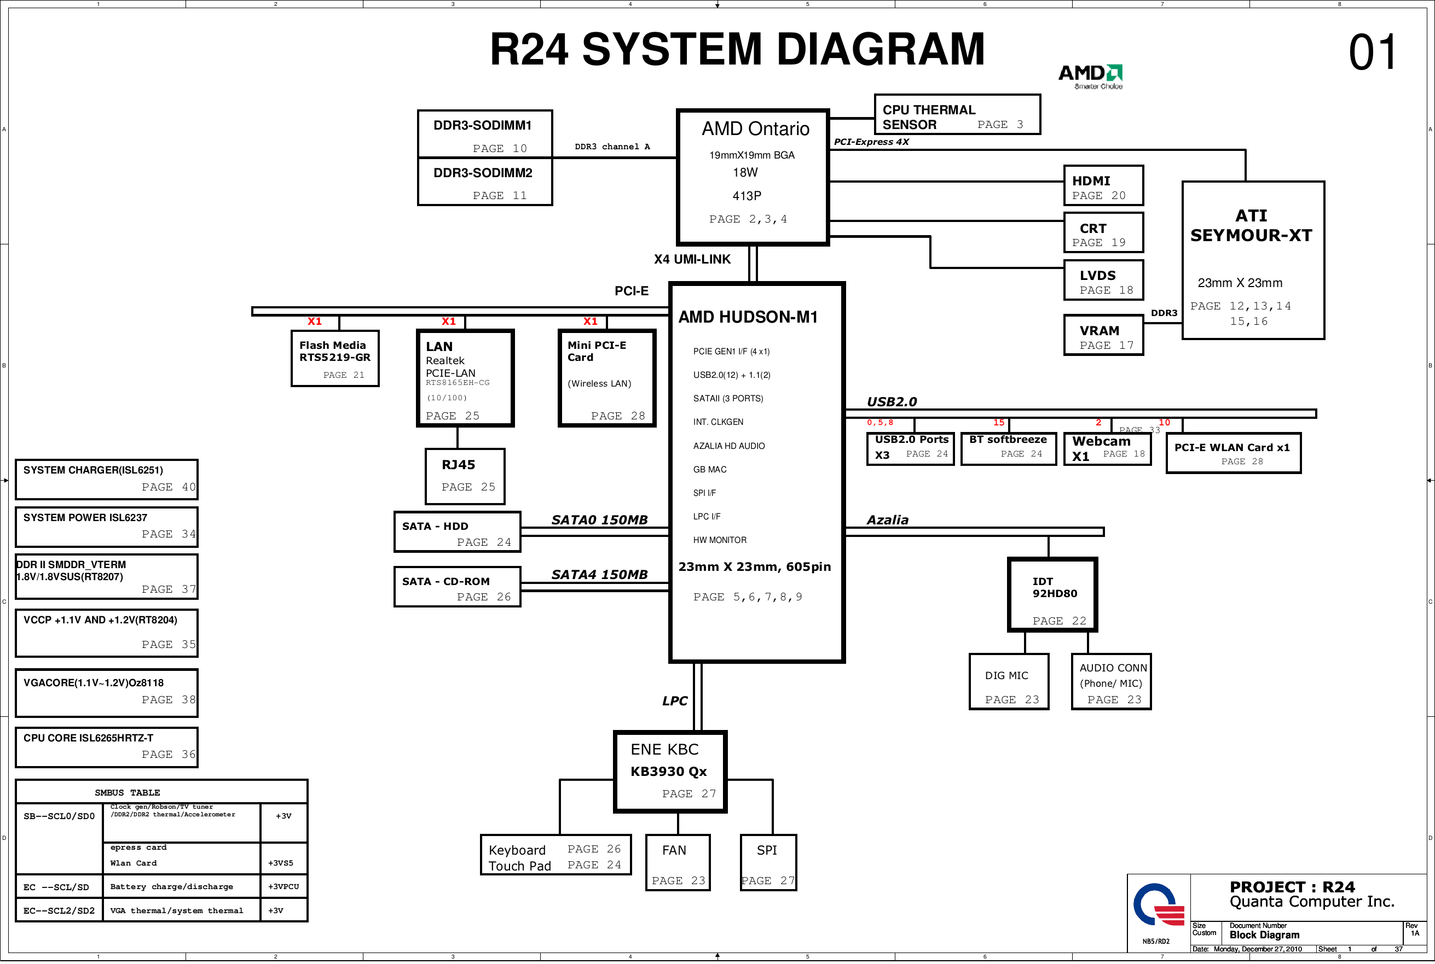Click the SATA - CD-ROM box
Screen dimensions: 1435x964
pyautogui.click(x=457, y=587)
